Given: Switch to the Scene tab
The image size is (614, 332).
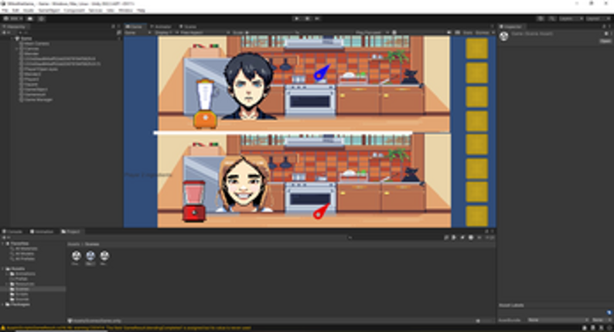Looking at the screenshot, I should click(188, 26).
